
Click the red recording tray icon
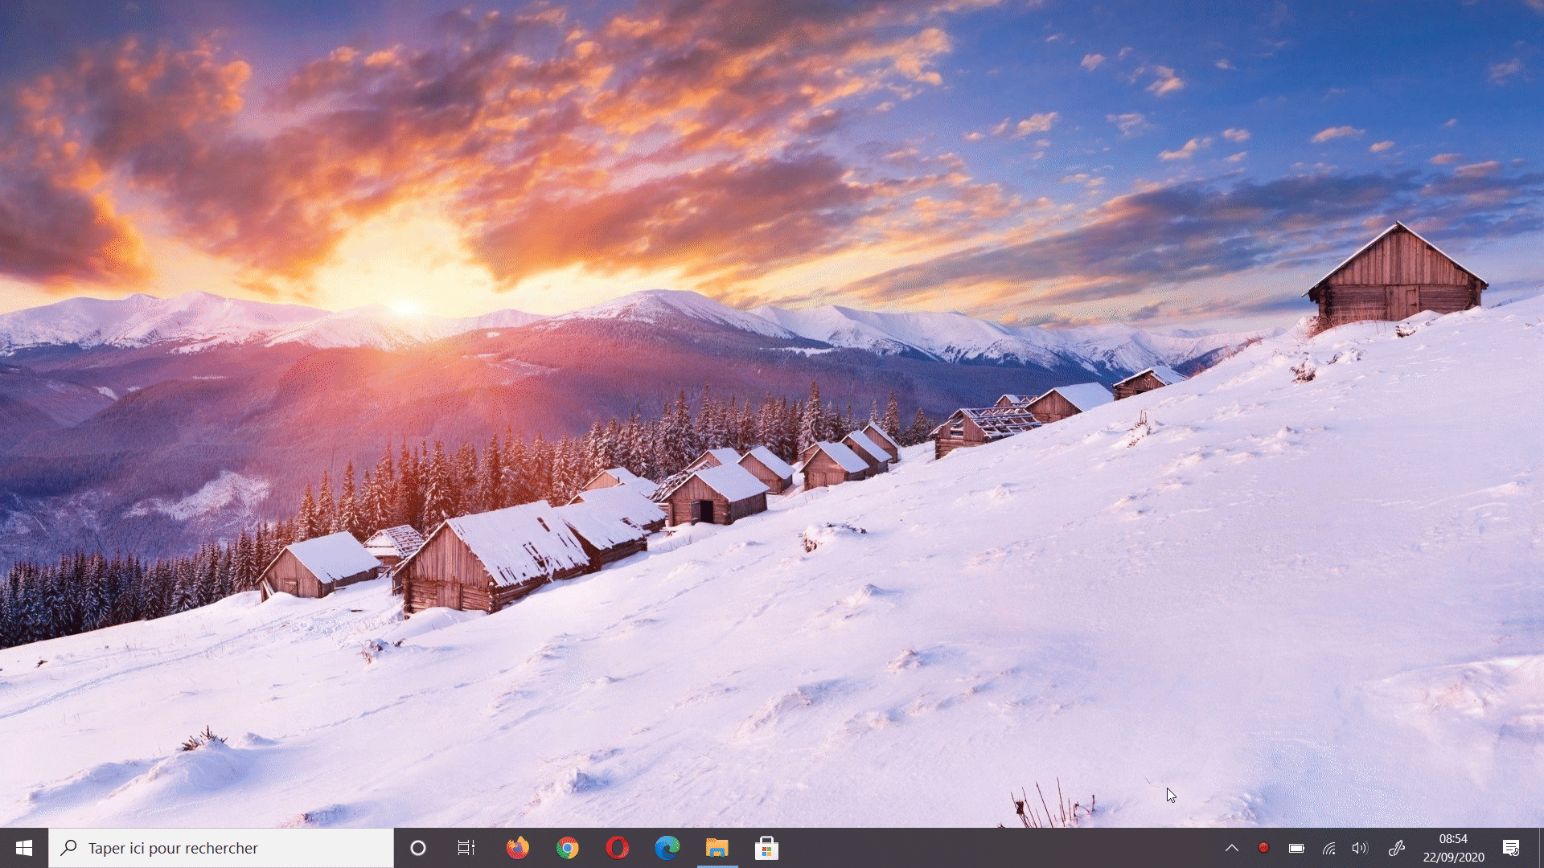coord(1263,848)
